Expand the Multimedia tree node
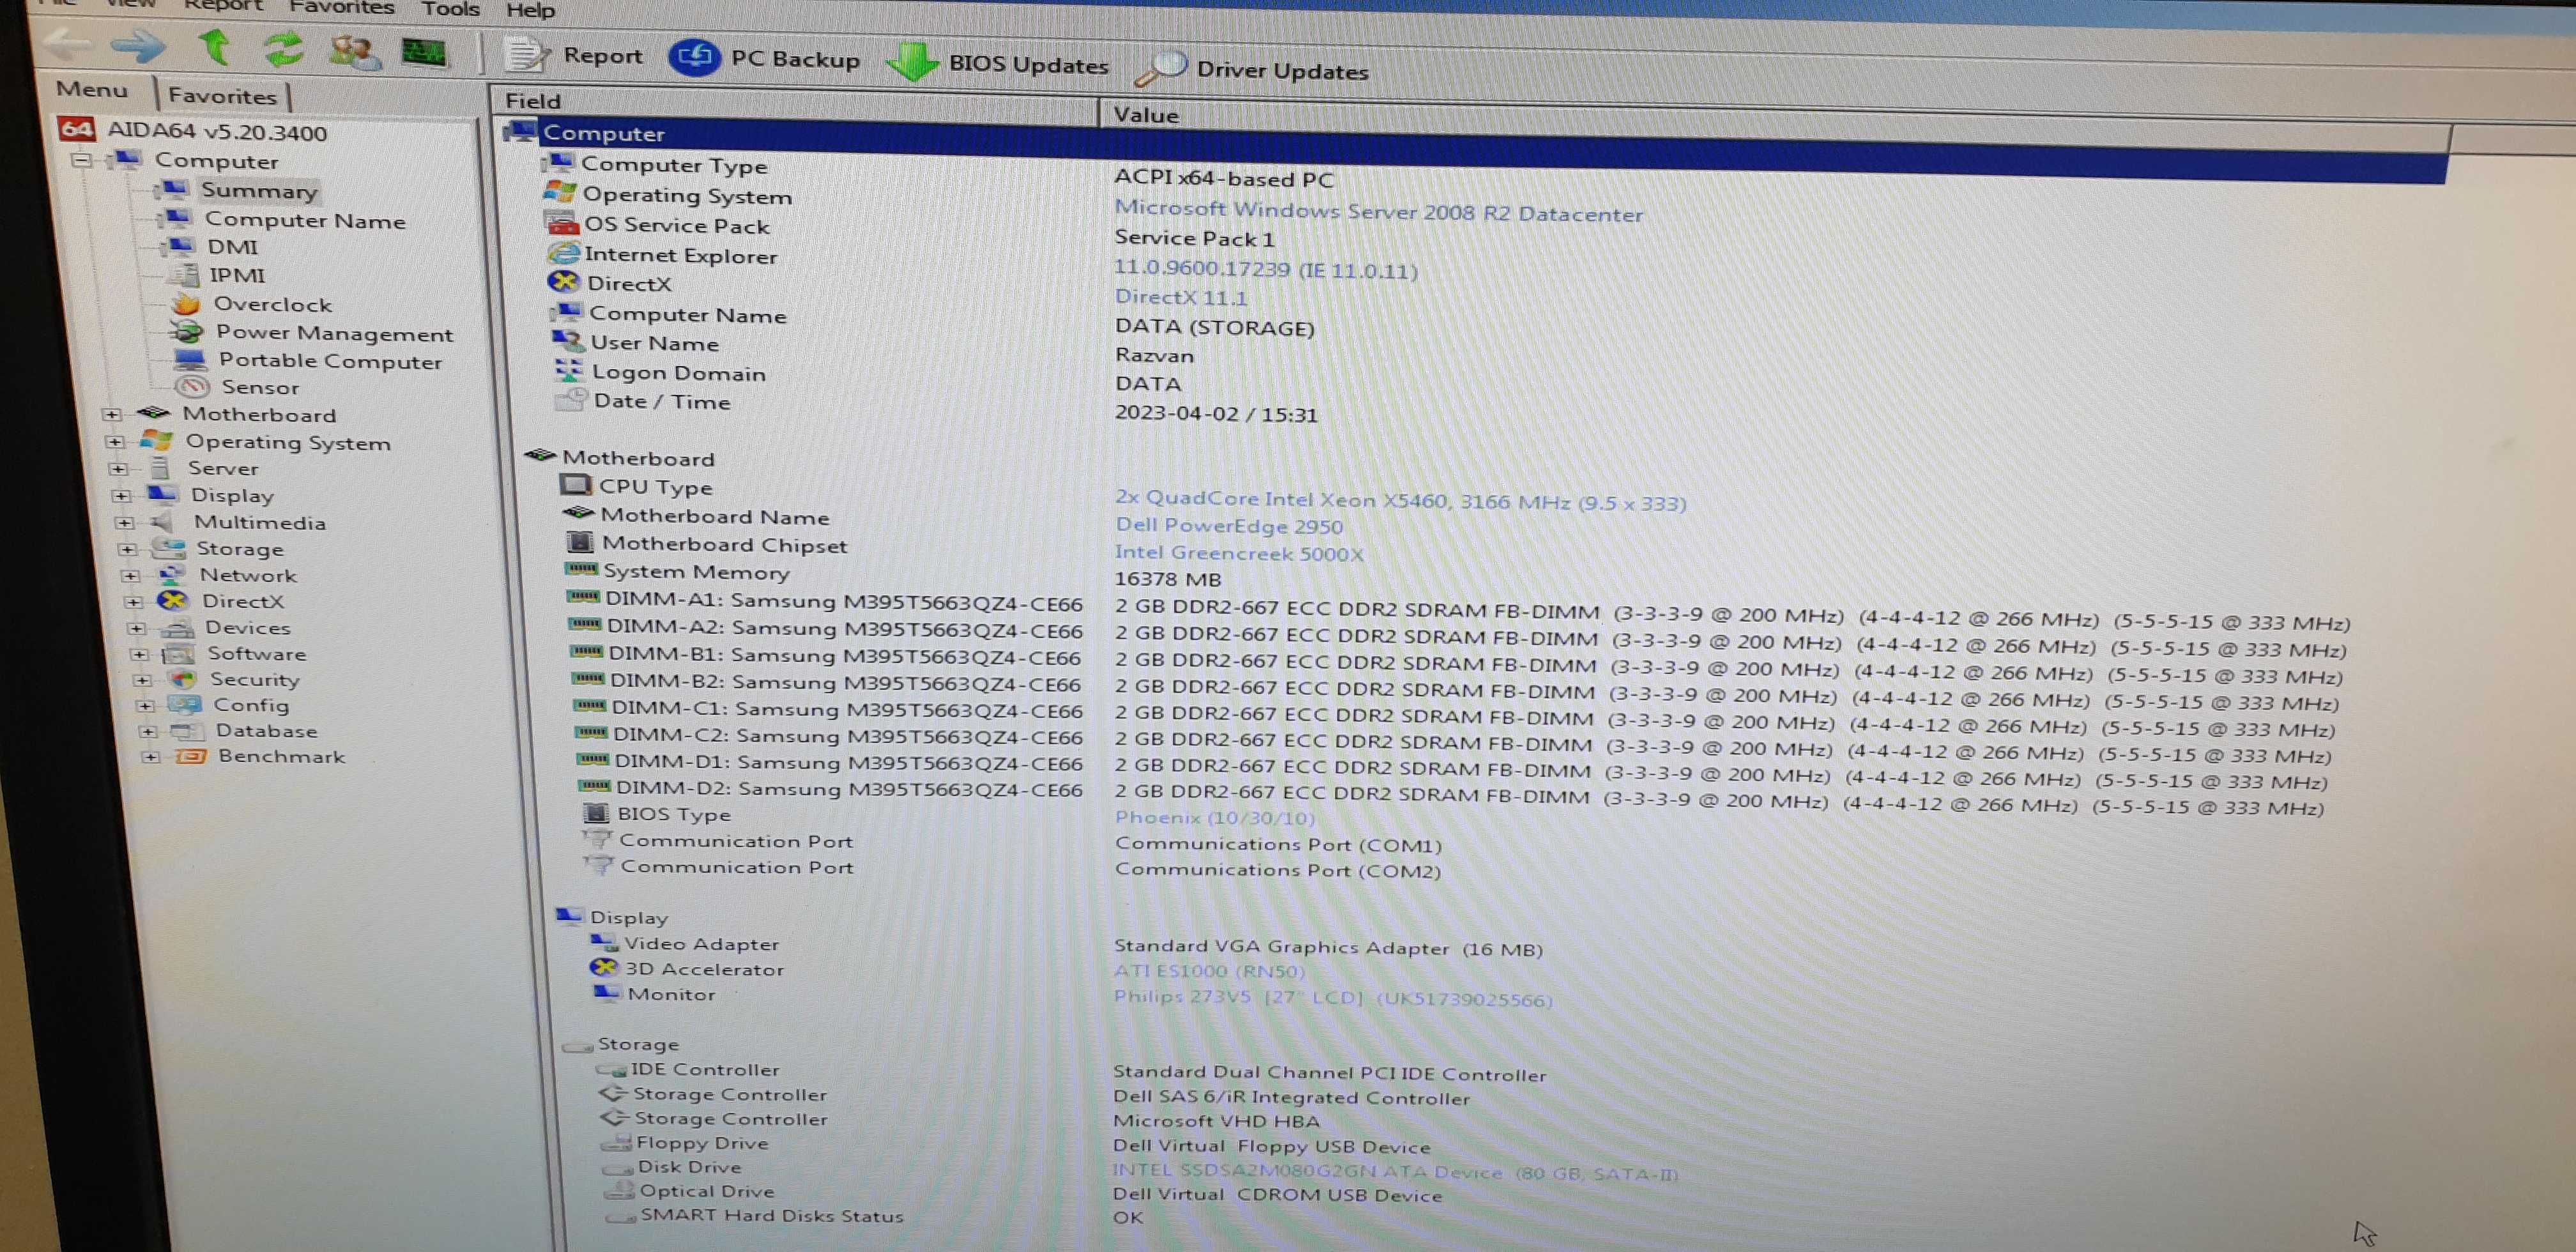This screenshot has height=1252, width=2576. [x=124, y=522]
